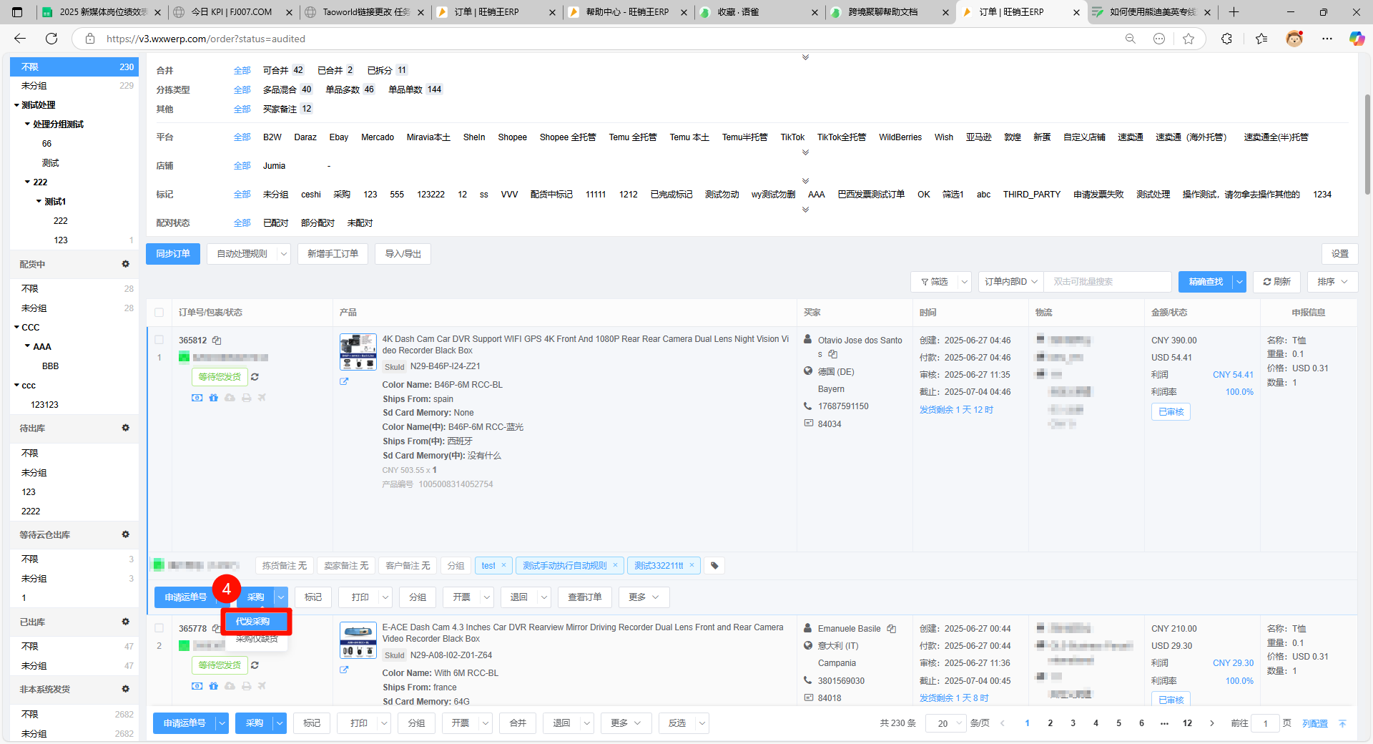
Task: Open 等待云仓出库 section settings gear
Action: (x=126, y=534)
